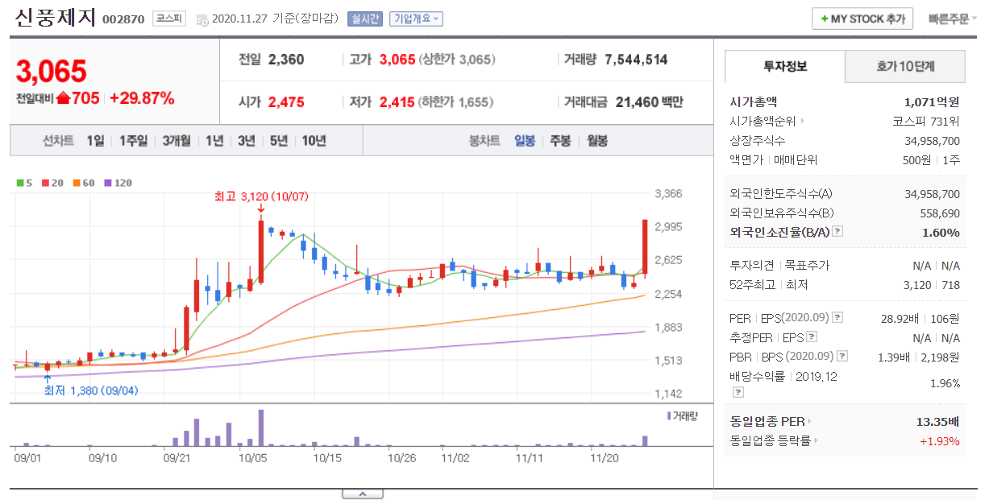Click the 거래량 value 7,544,514
Image resolution: width=989 pixels, height=500 pixels.
click(636, 60)
